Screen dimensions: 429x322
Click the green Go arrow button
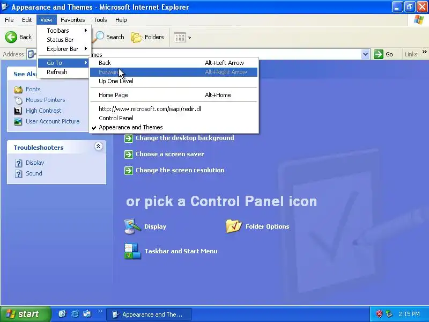(x=379, y=54)
